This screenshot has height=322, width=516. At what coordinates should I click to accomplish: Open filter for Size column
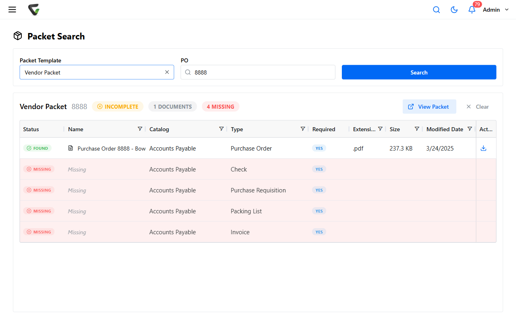417,129
